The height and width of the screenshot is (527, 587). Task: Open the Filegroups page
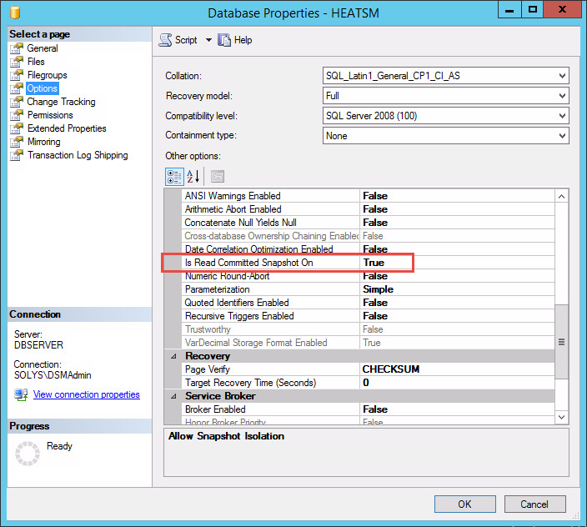47,75
